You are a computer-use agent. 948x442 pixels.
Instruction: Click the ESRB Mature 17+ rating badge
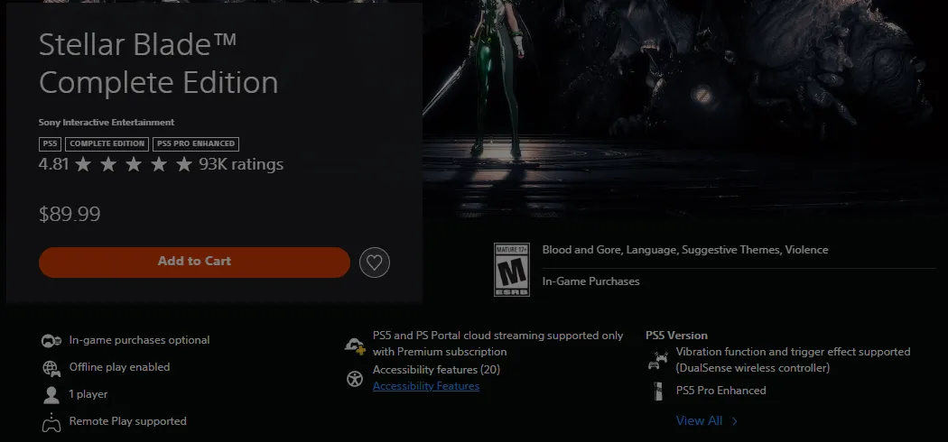tap(512, 270)
